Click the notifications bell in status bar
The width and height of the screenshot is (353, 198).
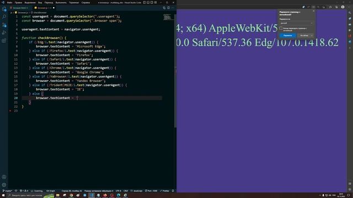tap(173, 191)
